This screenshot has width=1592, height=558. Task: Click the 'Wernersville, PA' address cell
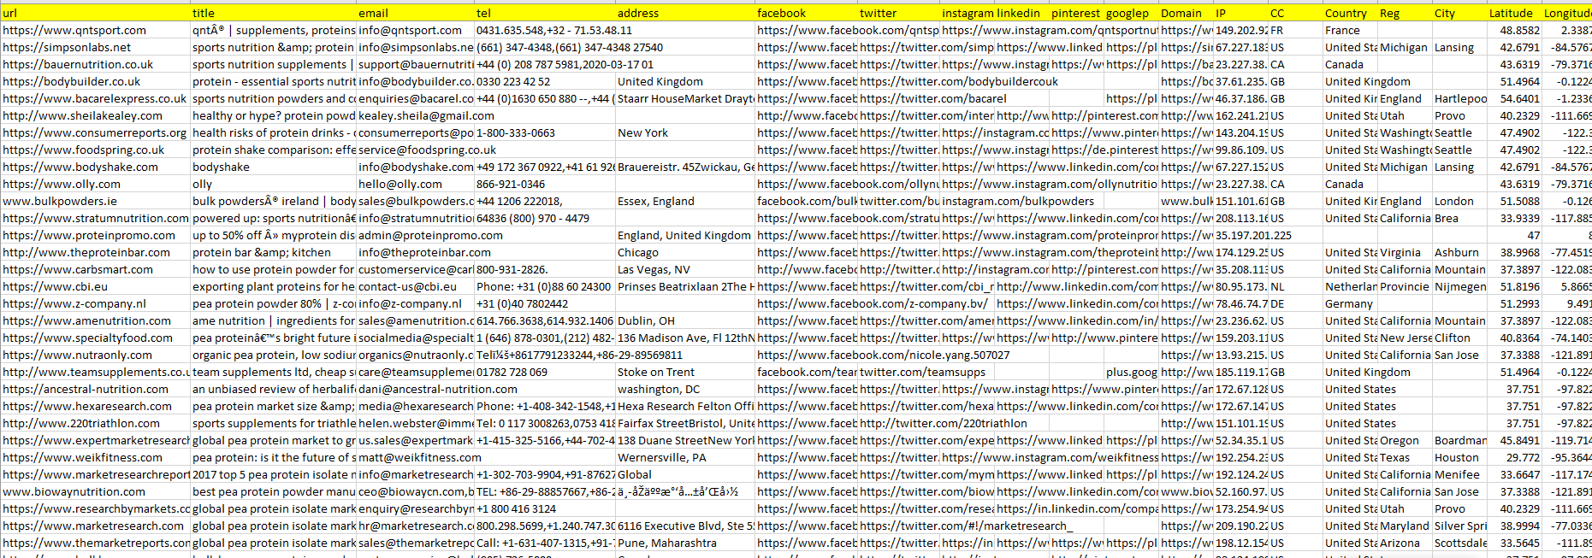(x=685, y=457)
